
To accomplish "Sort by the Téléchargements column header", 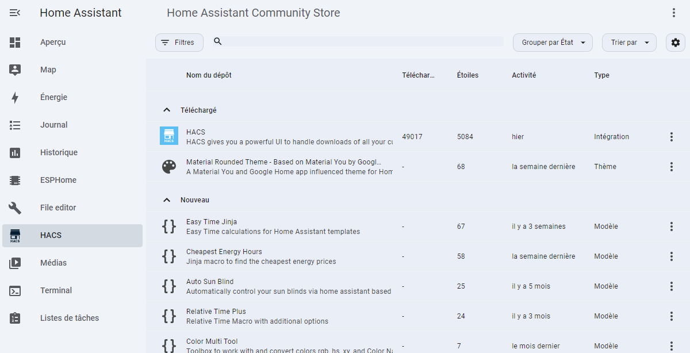I will 418,75.
